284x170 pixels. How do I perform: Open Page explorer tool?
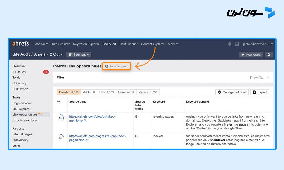[x=22, y=103]
